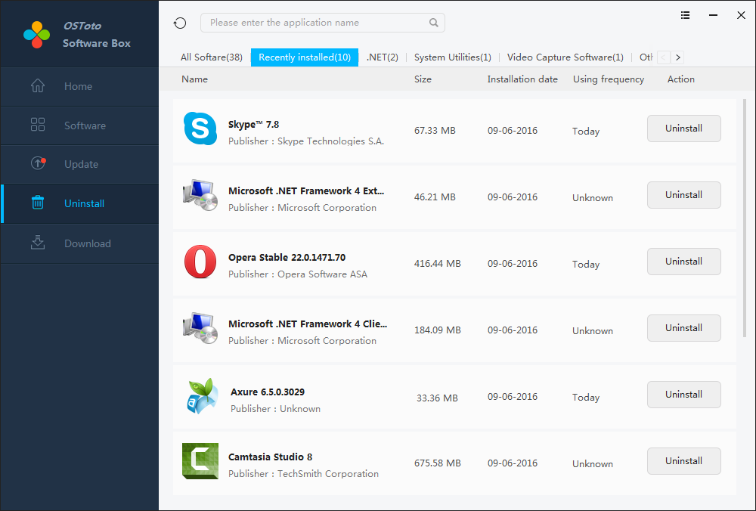This screenshot has height=511, width=756.
Task: Select the Recently installed(10) tab
Action: tap(304, 57)
